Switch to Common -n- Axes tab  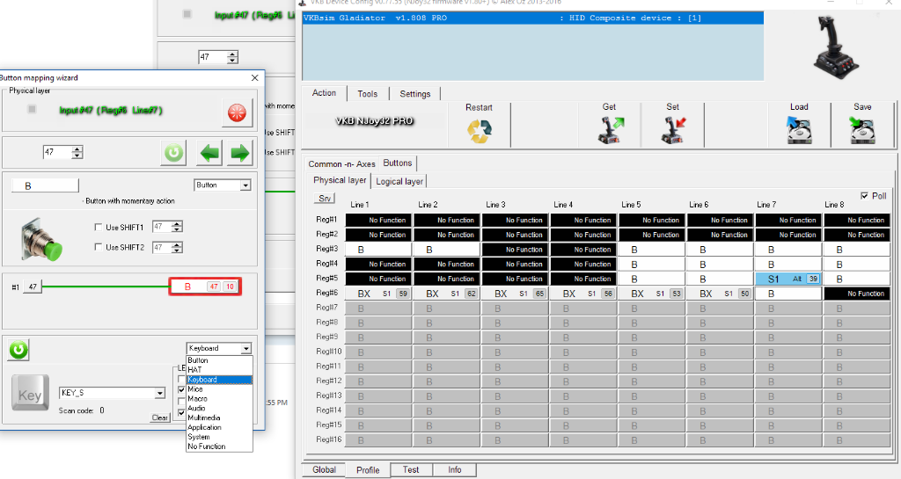click(342, 164)
